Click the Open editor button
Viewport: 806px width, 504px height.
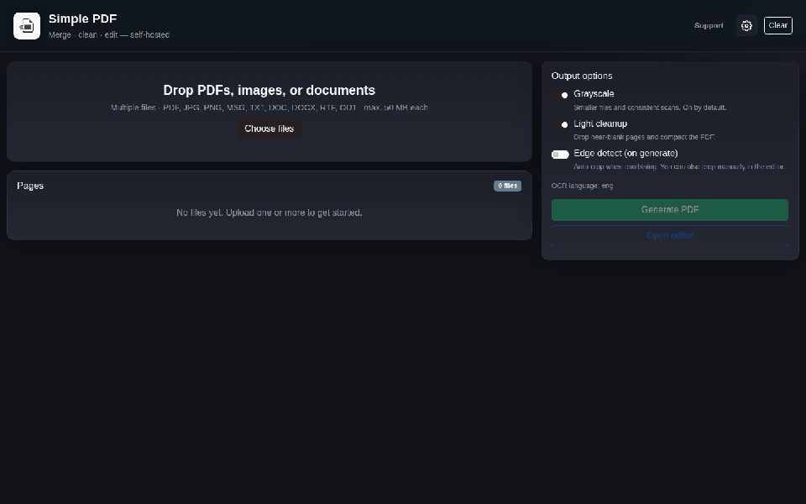click(x=670, y=235)
